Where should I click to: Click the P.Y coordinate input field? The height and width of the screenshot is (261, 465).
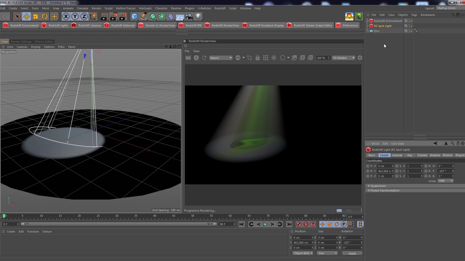click(x=385, y=171)
